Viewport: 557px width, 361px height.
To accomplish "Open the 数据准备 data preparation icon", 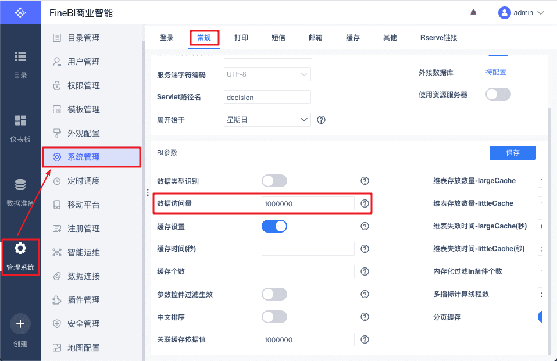I will (x=20, y=185).
